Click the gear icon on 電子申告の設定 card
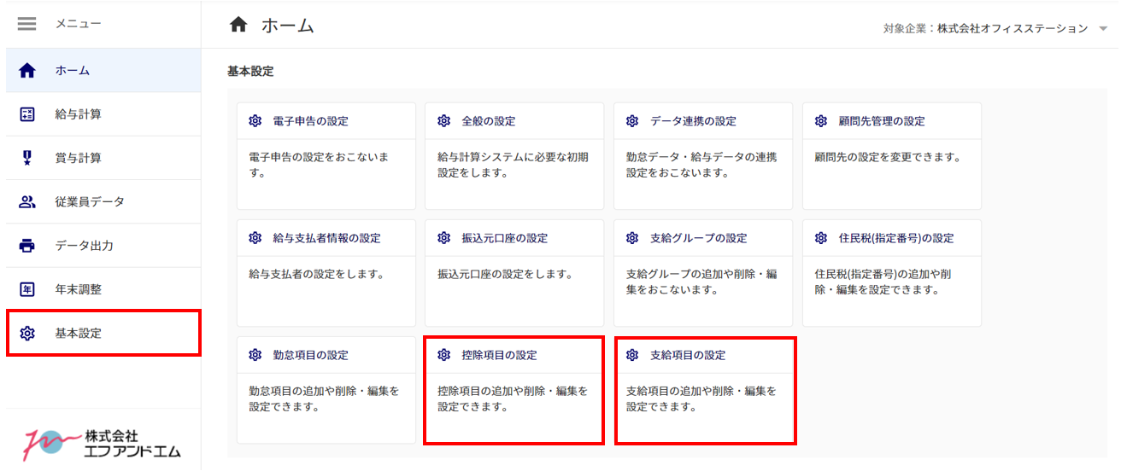Image resolution: width=1121 pixels, height=471 pixels. click(x=255, y=121)
